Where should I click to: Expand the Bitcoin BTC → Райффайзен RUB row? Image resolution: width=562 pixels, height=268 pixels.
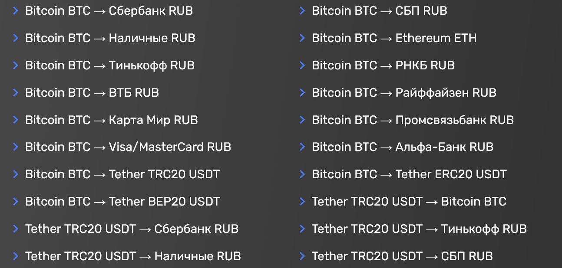[x=403, y=92]
